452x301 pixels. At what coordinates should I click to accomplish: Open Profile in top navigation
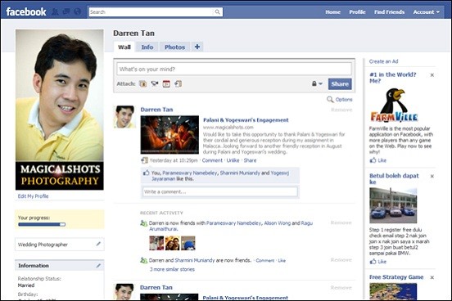tap(357, 12)
